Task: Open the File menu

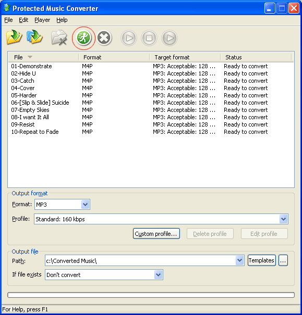Action: pyautogui.click(x=8, y=20)
